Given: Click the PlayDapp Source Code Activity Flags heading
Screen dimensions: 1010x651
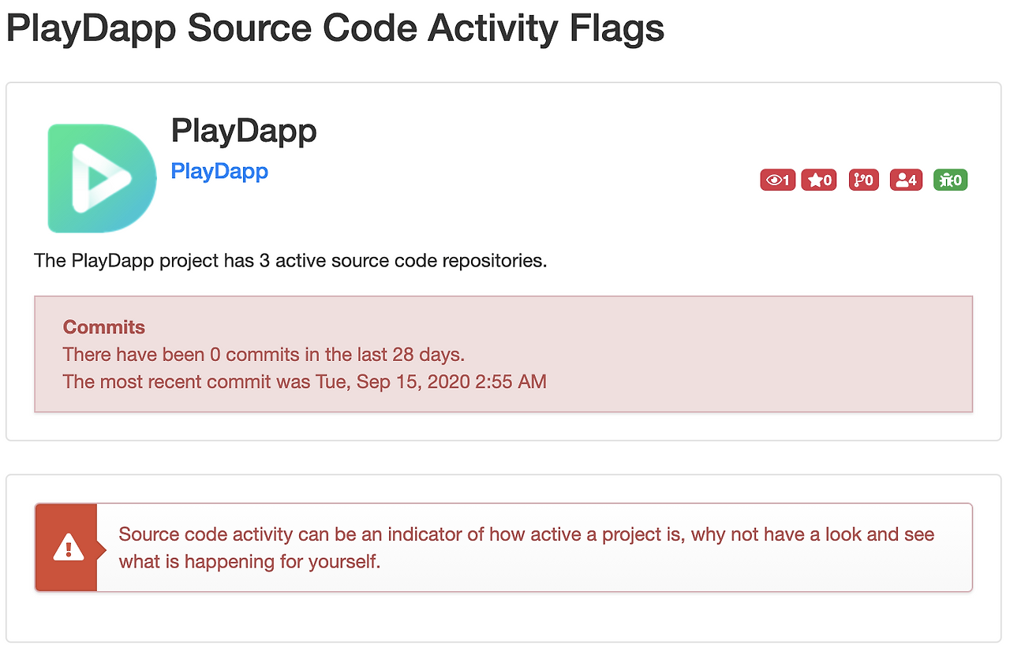Looking at the screenshot, I should coord(335,28).
